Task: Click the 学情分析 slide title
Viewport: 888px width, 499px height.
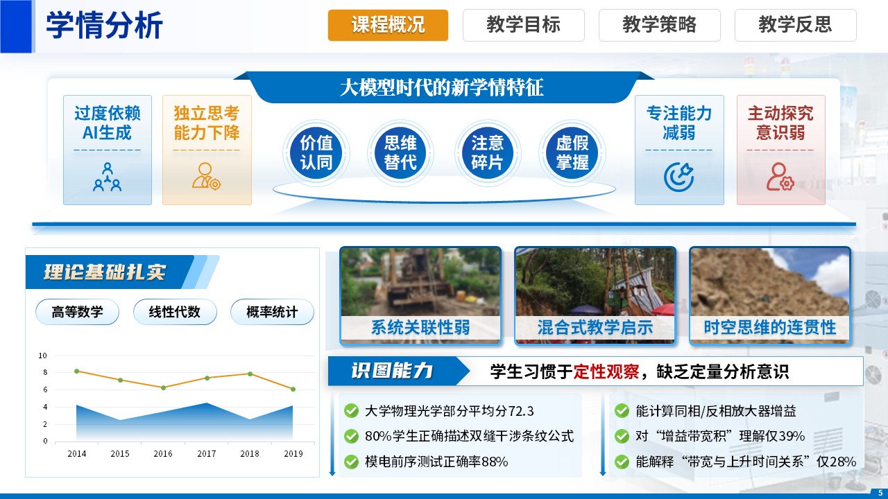Action: [x=104, y=26]
